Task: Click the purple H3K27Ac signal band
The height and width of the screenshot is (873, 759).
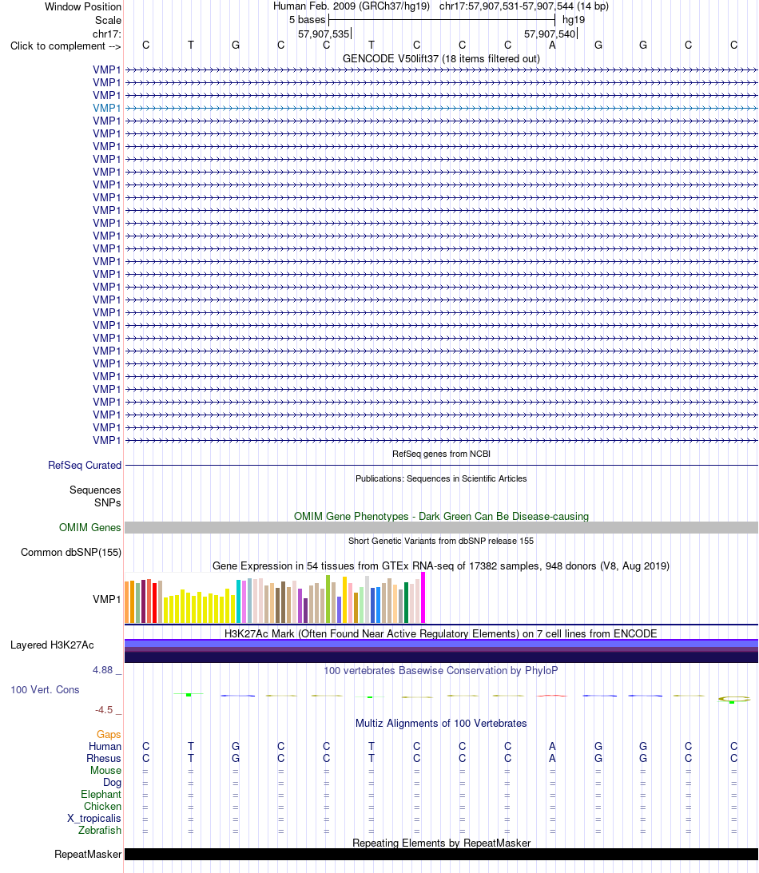Action: point(441,651)
